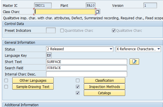The width and height of the screenshot is (163, 107).
Task: Open the Short Text long-text editor icon
Action: pyautogui.click(x=134, y=62)
